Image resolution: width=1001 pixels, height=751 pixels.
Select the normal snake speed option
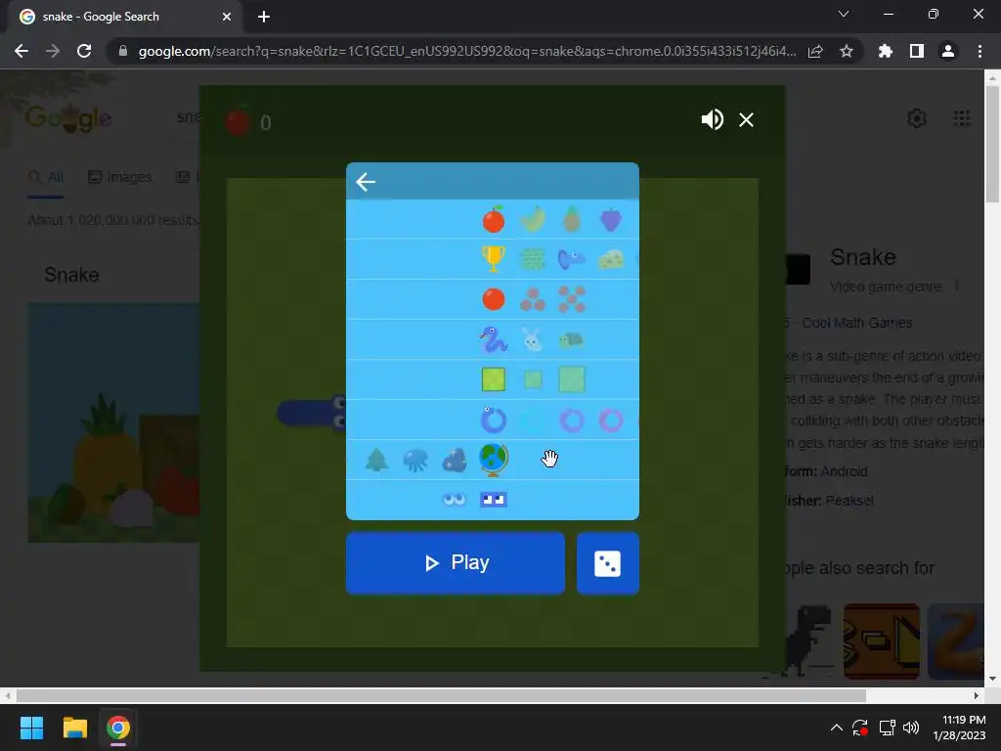point(494,339)
